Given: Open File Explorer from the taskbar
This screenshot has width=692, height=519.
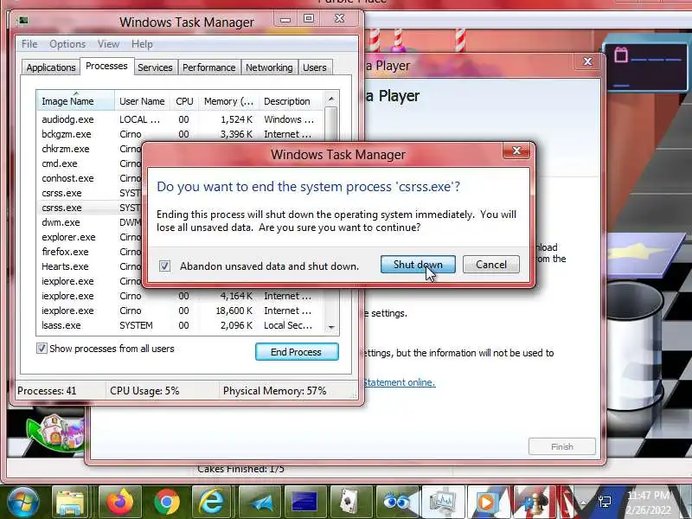Looking at the screenshot, I should click(x=70, y=502).
